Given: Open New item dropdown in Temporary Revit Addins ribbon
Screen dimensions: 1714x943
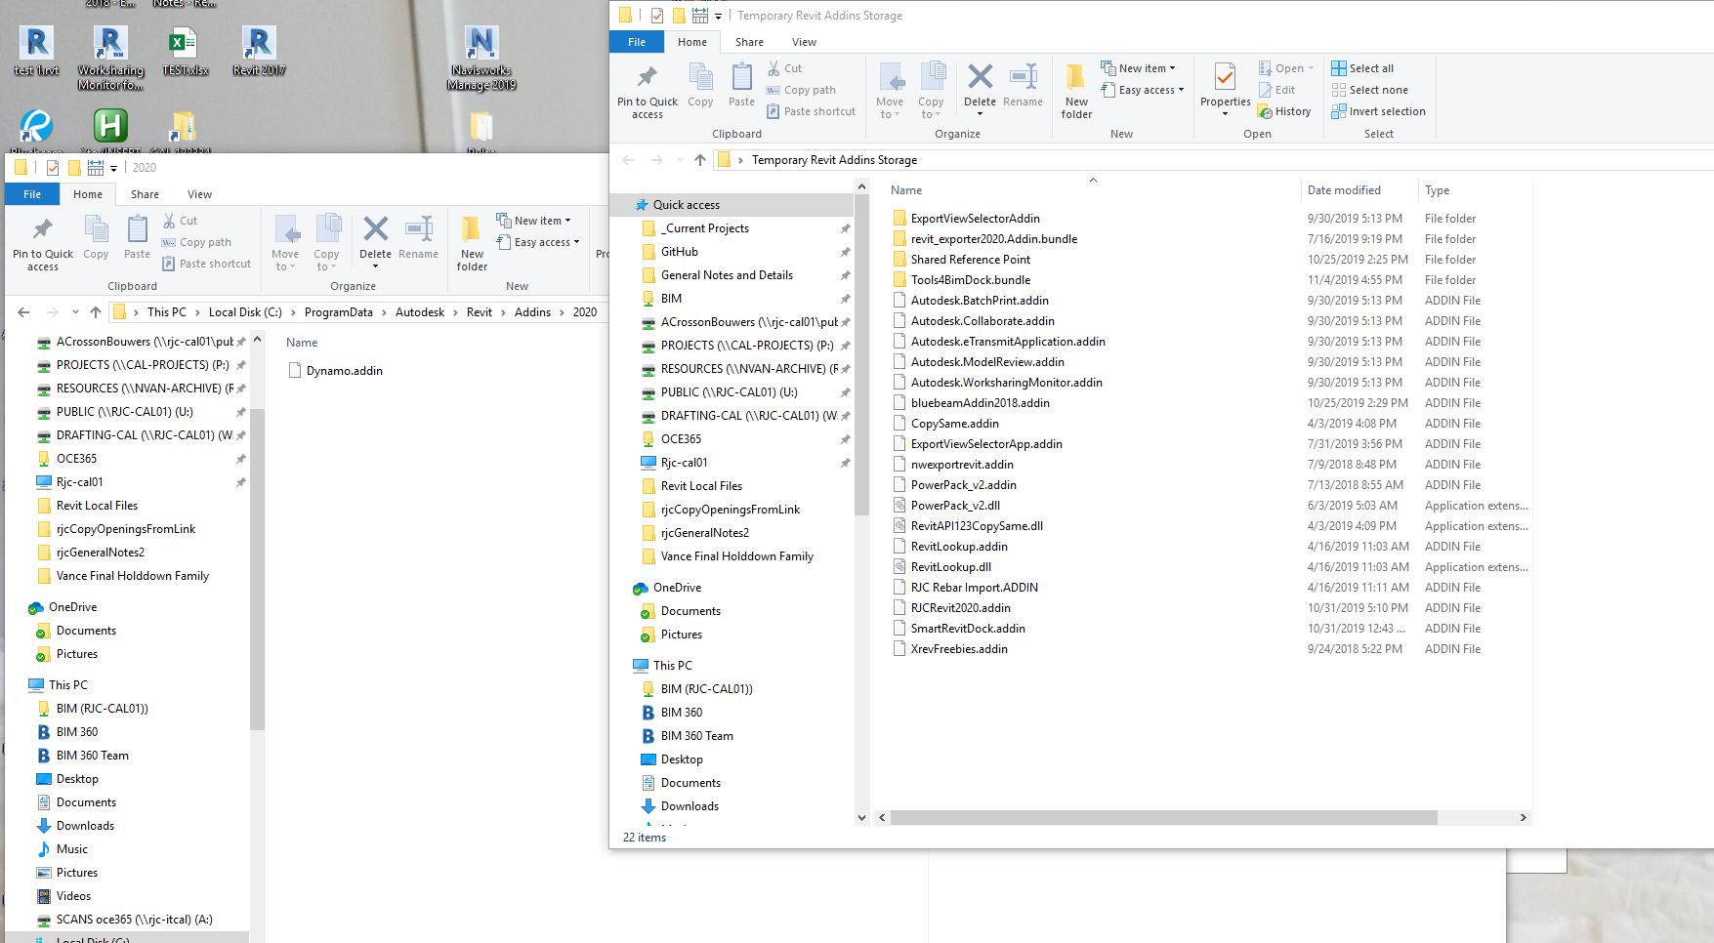Looking at the screenshot, I should click(x=1138, y=68).
